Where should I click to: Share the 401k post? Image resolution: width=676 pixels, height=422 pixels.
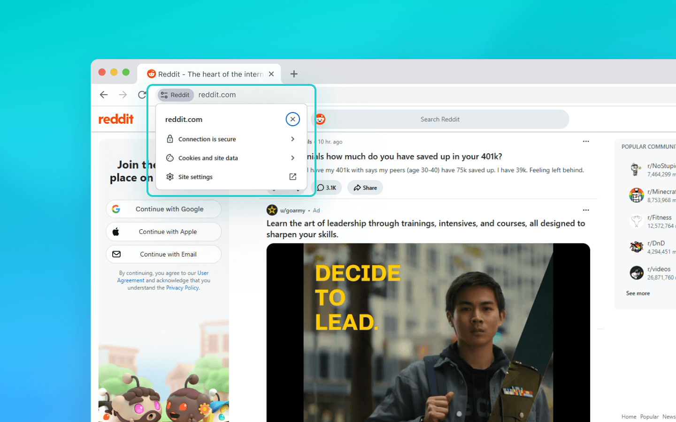(x=365, y=188)
